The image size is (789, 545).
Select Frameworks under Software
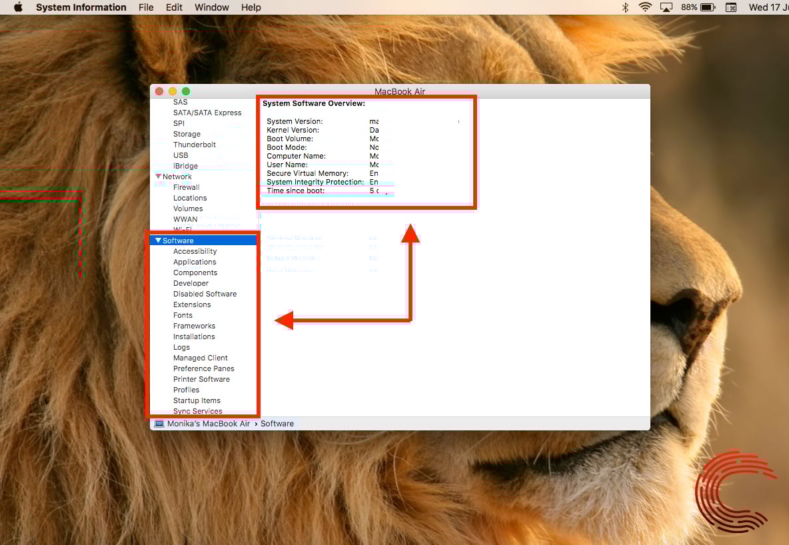click(x=194, y=326)
